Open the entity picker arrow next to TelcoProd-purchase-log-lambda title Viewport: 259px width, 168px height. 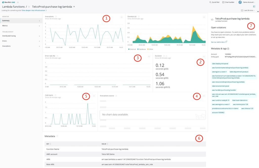74,7
